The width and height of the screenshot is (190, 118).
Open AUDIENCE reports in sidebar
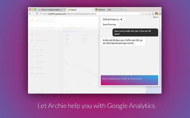point(39,56)
